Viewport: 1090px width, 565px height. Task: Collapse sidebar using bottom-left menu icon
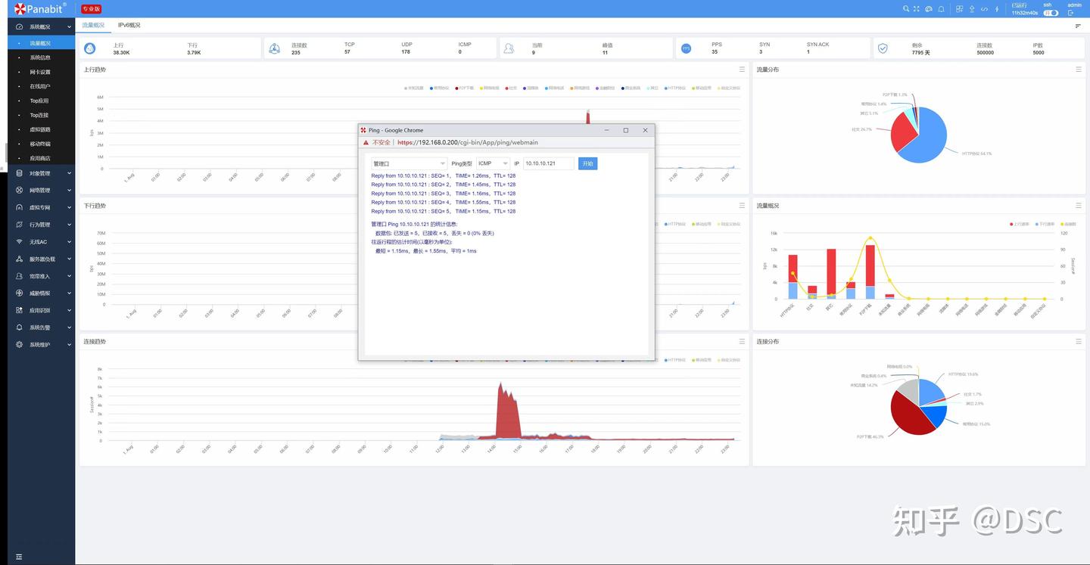click(19, 557)
